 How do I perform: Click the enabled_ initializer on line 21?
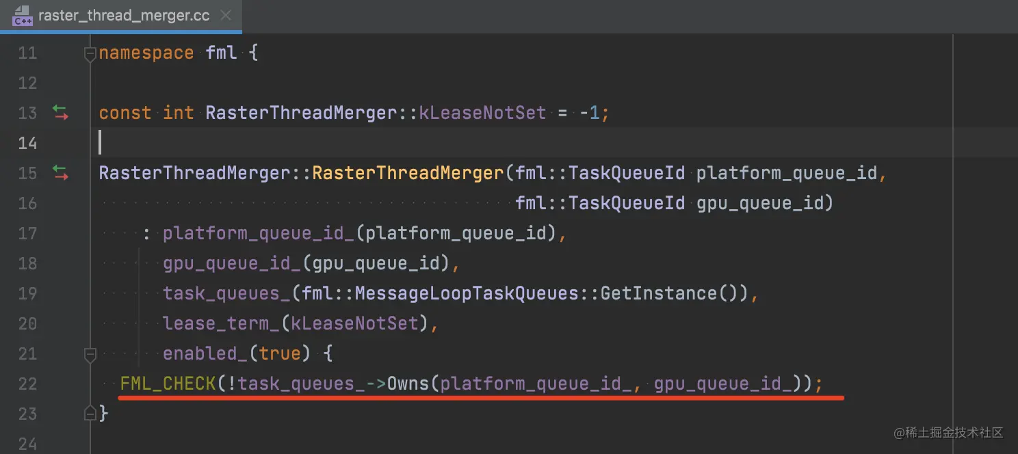point(205,353)
